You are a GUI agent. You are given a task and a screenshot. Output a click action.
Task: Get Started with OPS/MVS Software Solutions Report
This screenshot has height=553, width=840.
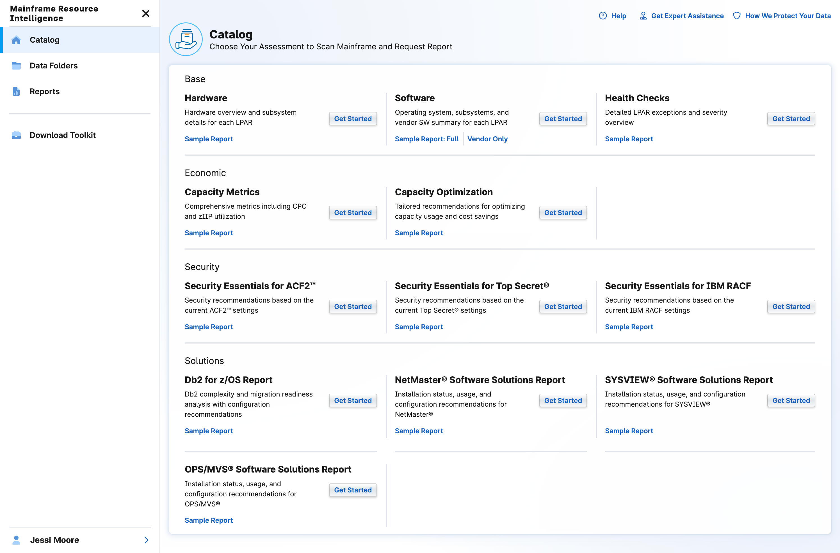[x=353, y=490]
